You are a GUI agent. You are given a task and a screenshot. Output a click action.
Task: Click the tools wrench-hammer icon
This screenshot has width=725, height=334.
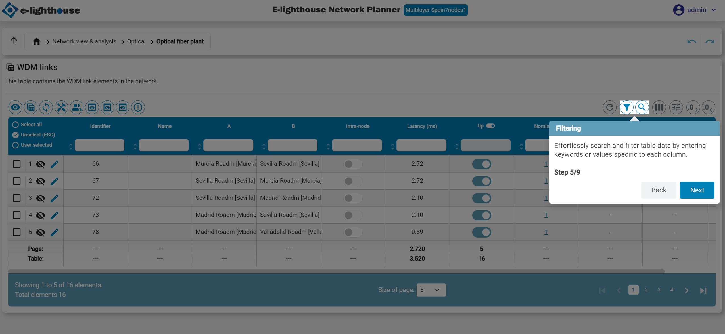tap(61, 107)
